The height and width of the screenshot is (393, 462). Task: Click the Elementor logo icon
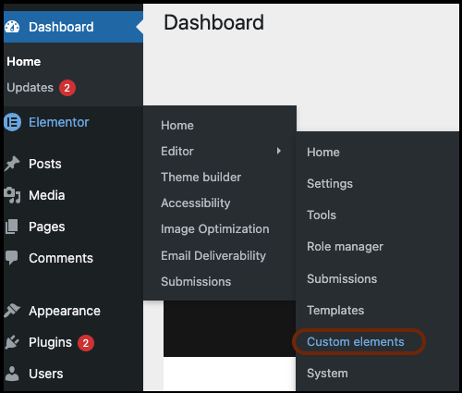click(12, 122)
